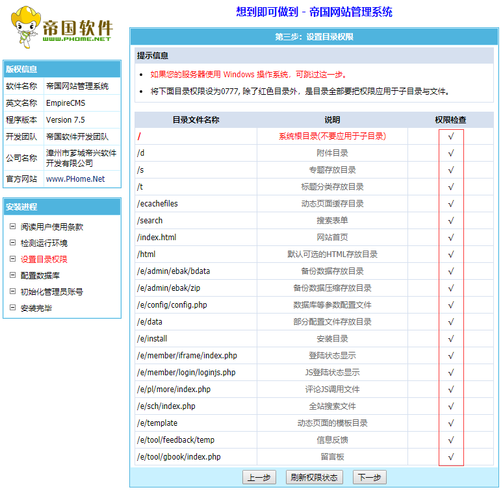Screen dimensions: 503x494
Task: Click permission checkmark for /e/tool/gbook/index.php
Action: (x=450, y=457)
